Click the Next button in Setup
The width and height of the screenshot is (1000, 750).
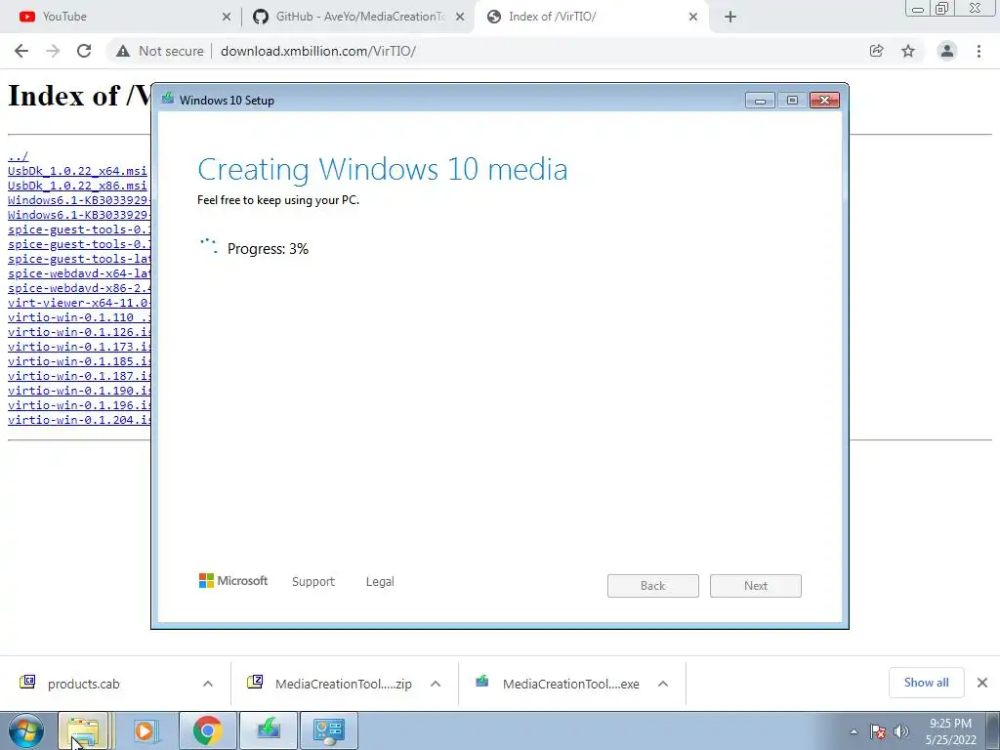pos(756,586)
